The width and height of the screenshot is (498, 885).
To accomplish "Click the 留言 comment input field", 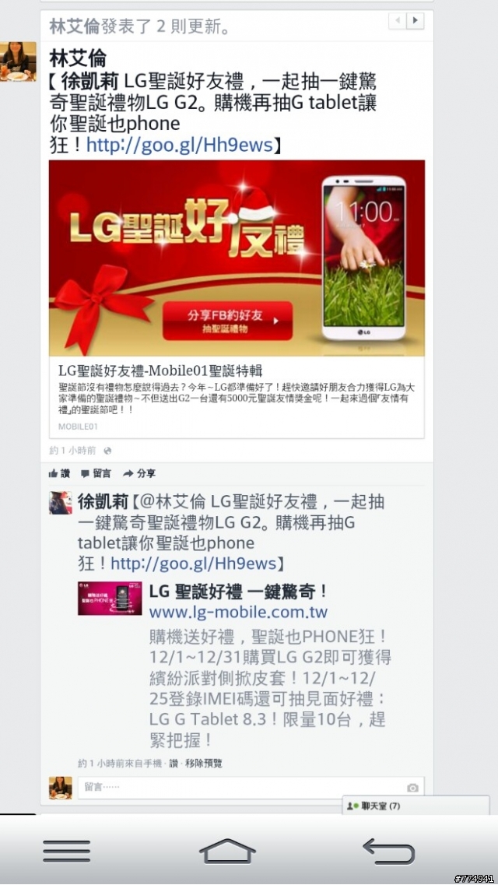I will [251, 788].
